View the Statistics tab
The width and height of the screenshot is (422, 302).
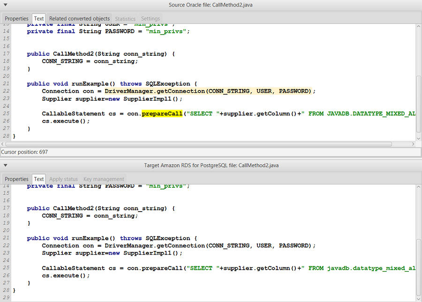(125, 18)
